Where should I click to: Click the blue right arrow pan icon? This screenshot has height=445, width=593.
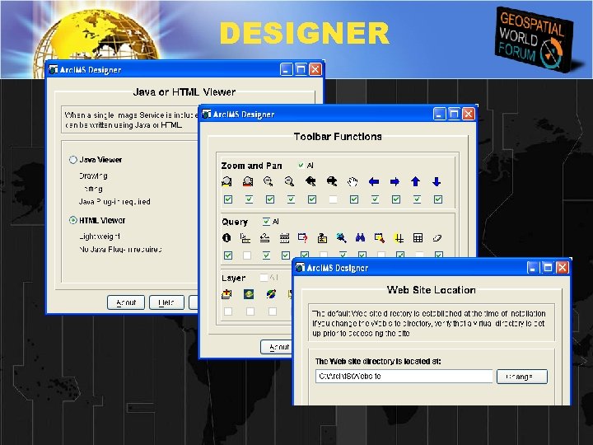click(x=395, y=182)
